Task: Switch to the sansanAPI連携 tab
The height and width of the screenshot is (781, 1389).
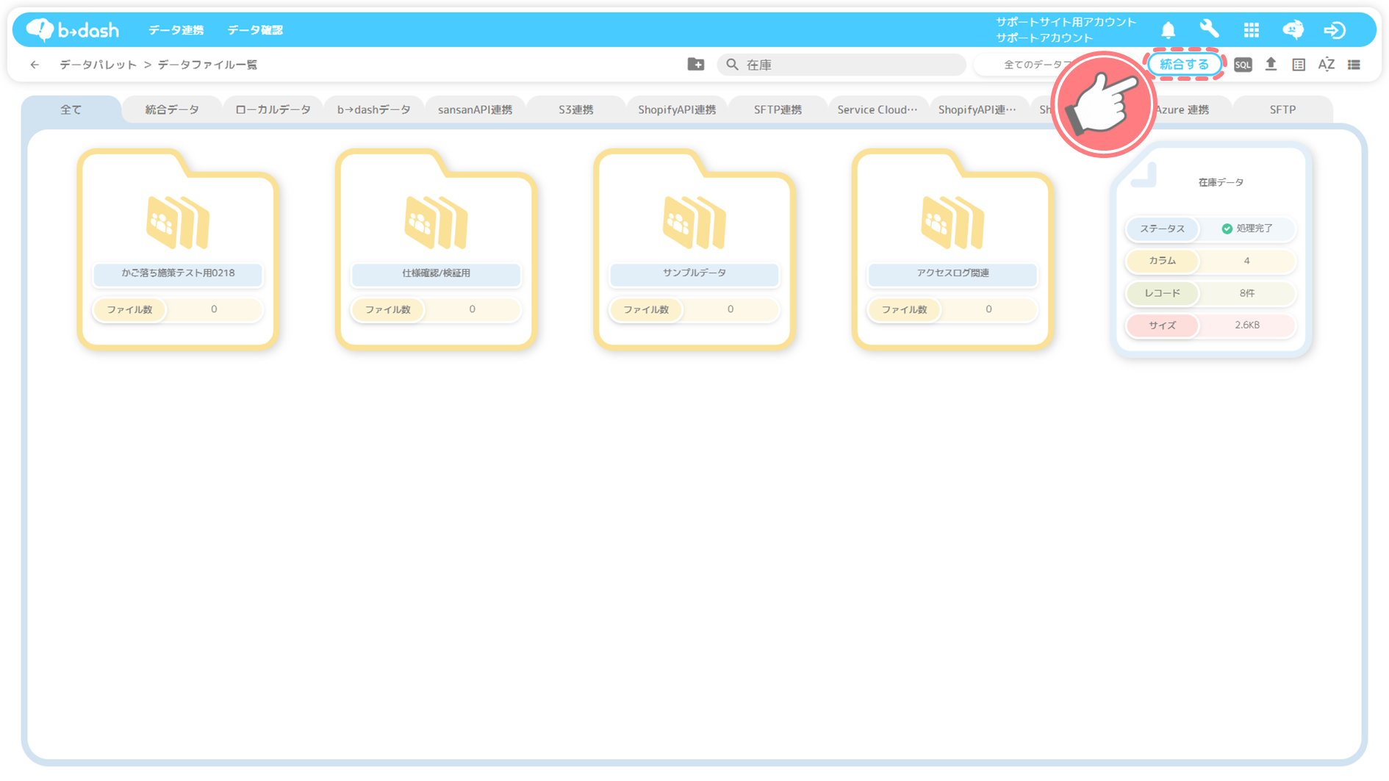Action: click(475, 109)
